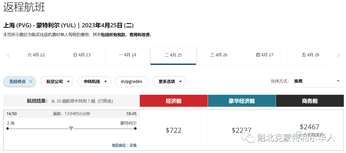This screenshot has width=346, height=153.
Task: Select the 日 4月 23 date tab
Action: coord(82,55)
